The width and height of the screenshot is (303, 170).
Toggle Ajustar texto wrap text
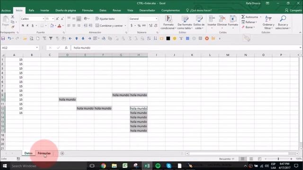(x=105, y=19)
